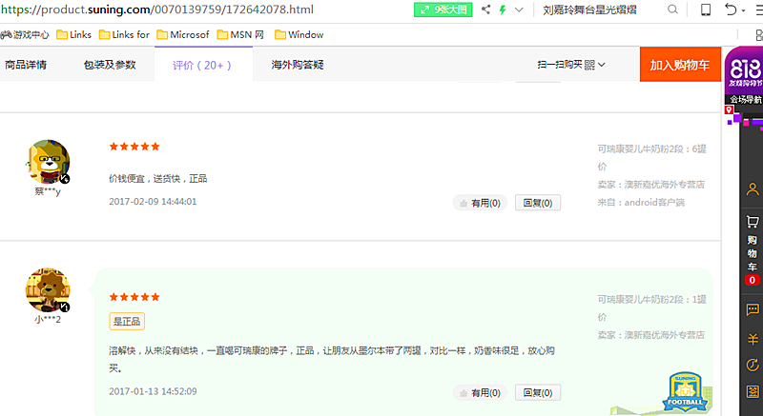Click the 加入购物车 button

pos(680,65)
